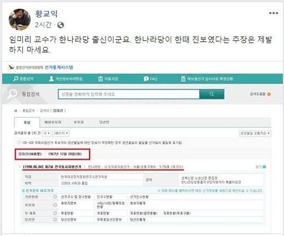Focus the name search input field

click(129, 94)
